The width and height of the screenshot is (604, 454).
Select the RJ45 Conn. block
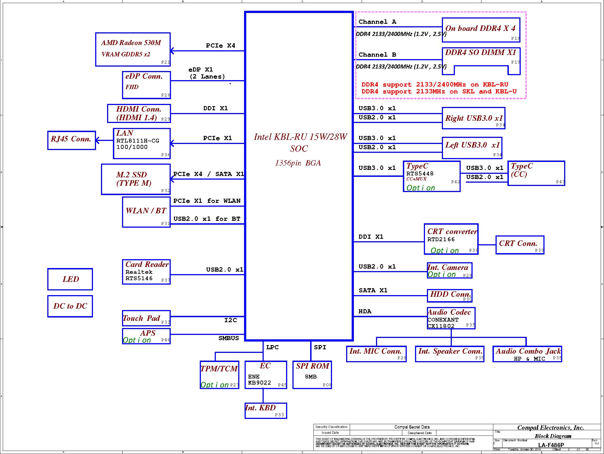click(x=71, y=140)
